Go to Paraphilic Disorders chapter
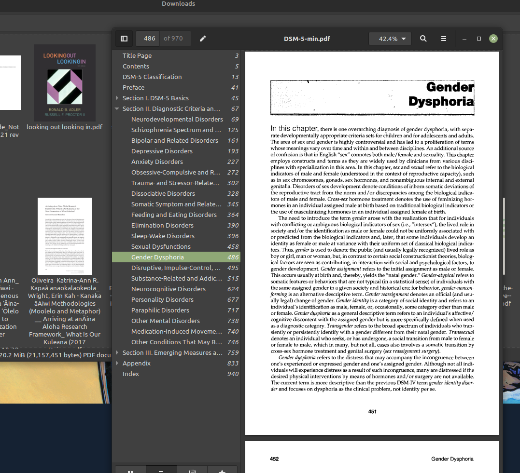Screen dimensions: 520x473 (x=176, y=310)
